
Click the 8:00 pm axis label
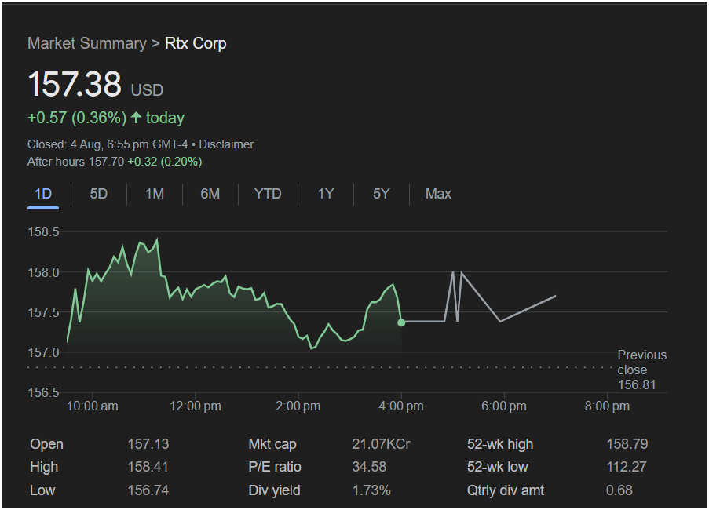click(607, 406)
